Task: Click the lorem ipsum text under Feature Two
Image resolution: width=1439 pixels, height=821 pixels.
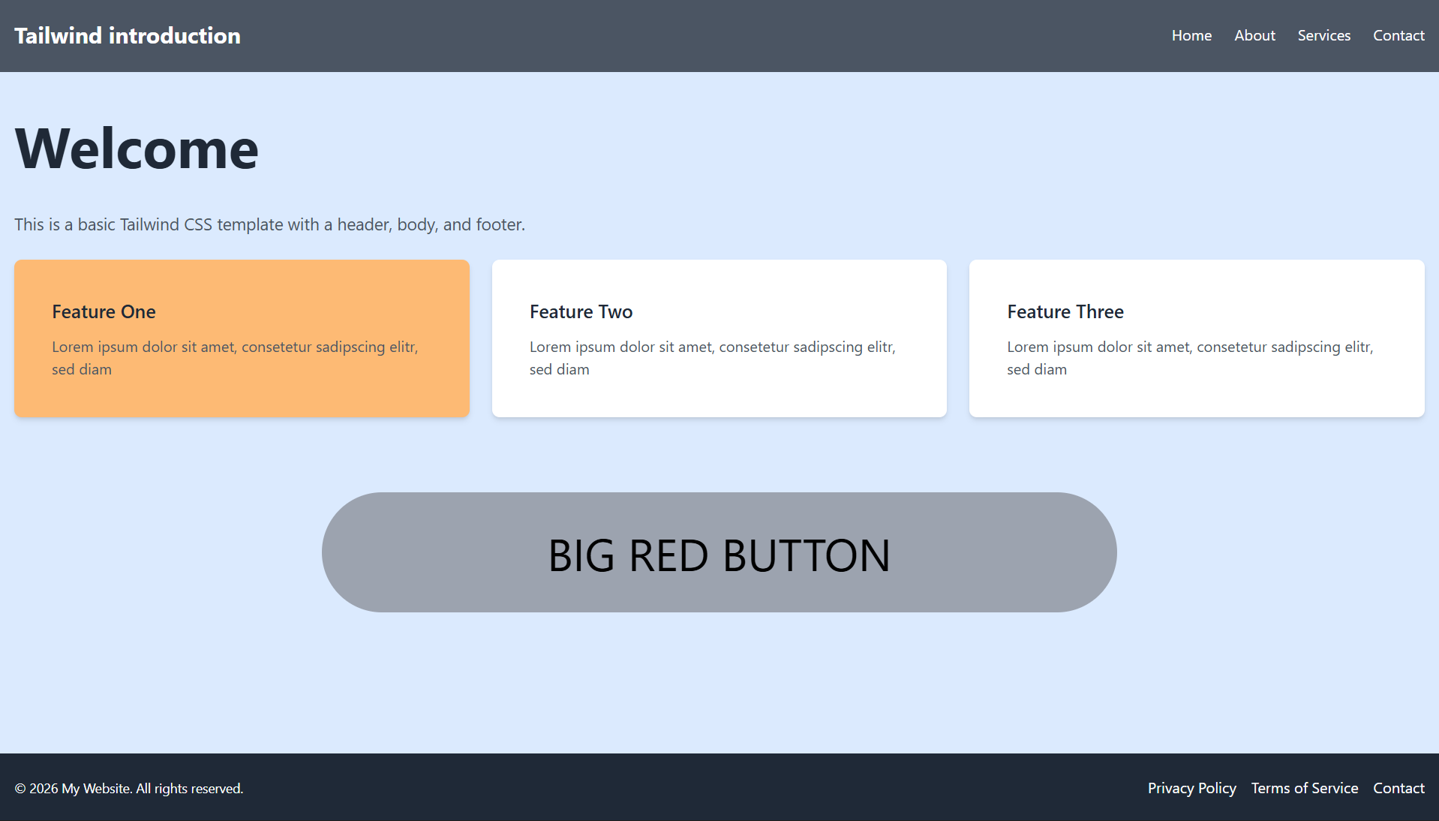Action: (712, 358)
